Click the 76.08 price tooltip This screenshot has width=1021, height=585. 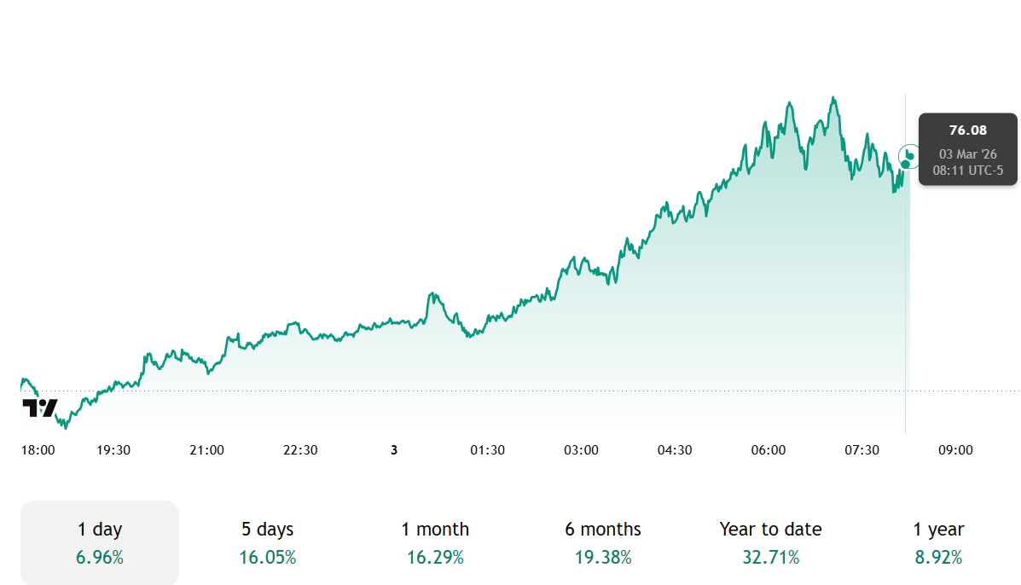967,149
